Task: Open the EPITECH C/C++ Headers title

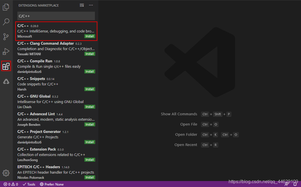Action: pyautogui.click(x=38, y=167)
